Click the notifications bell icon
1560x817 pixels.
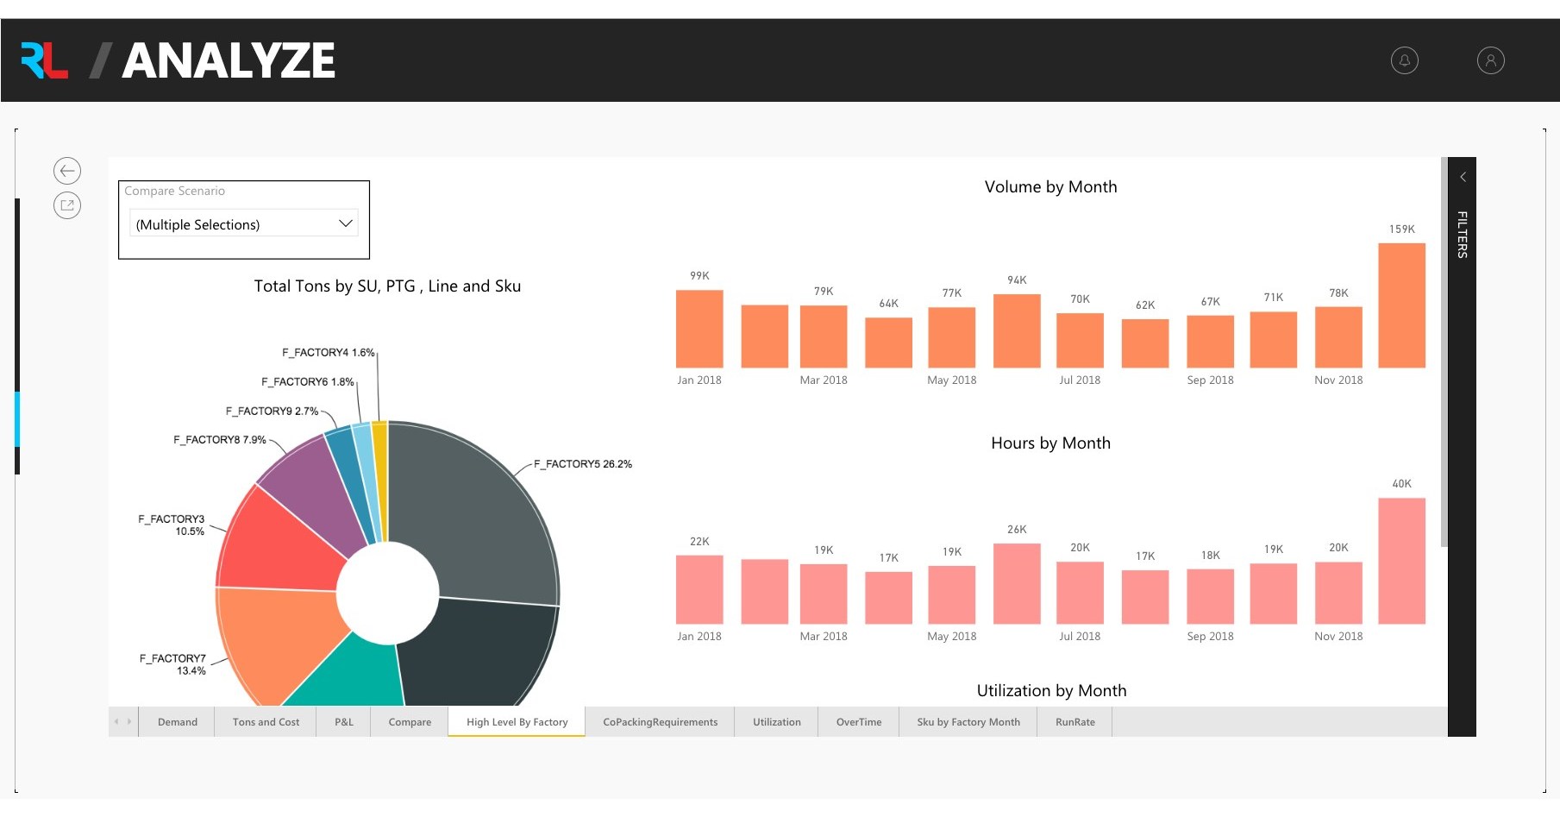pos(1403,60)
